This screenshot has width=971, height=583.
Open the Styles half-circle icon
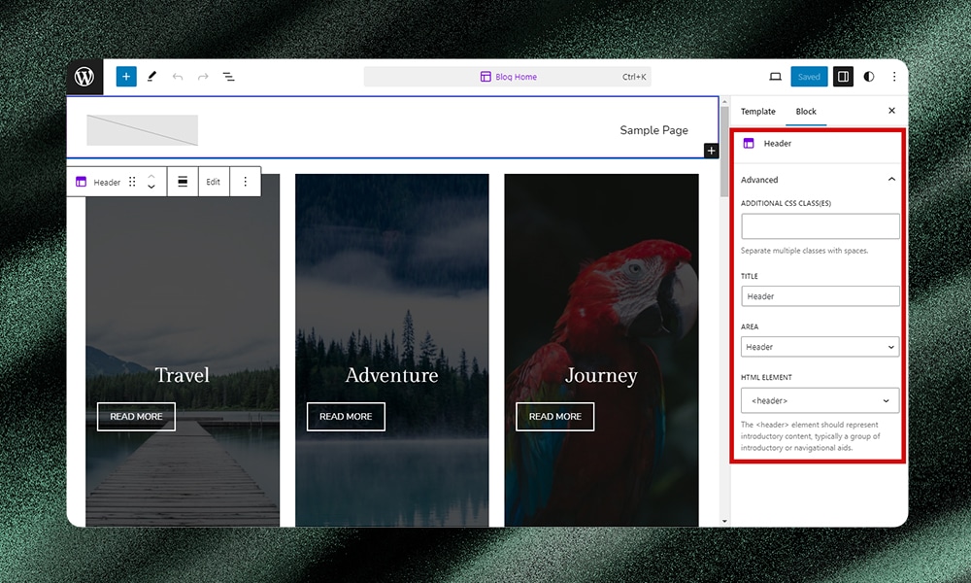tap(868, 77)
